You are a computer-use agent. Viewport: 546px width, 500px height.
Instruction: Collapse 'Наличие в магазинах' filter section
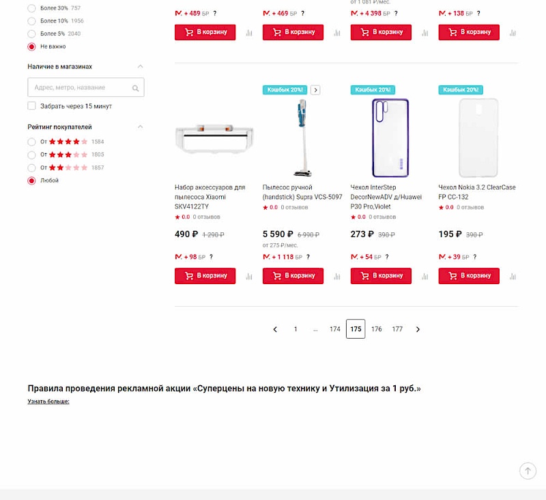pos(141,66)
